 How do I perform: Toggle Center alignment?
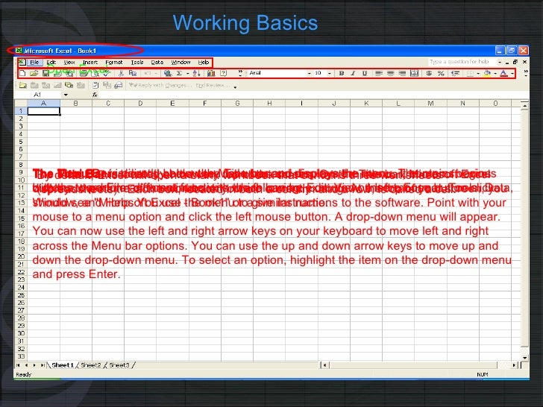tap(391, 73)
